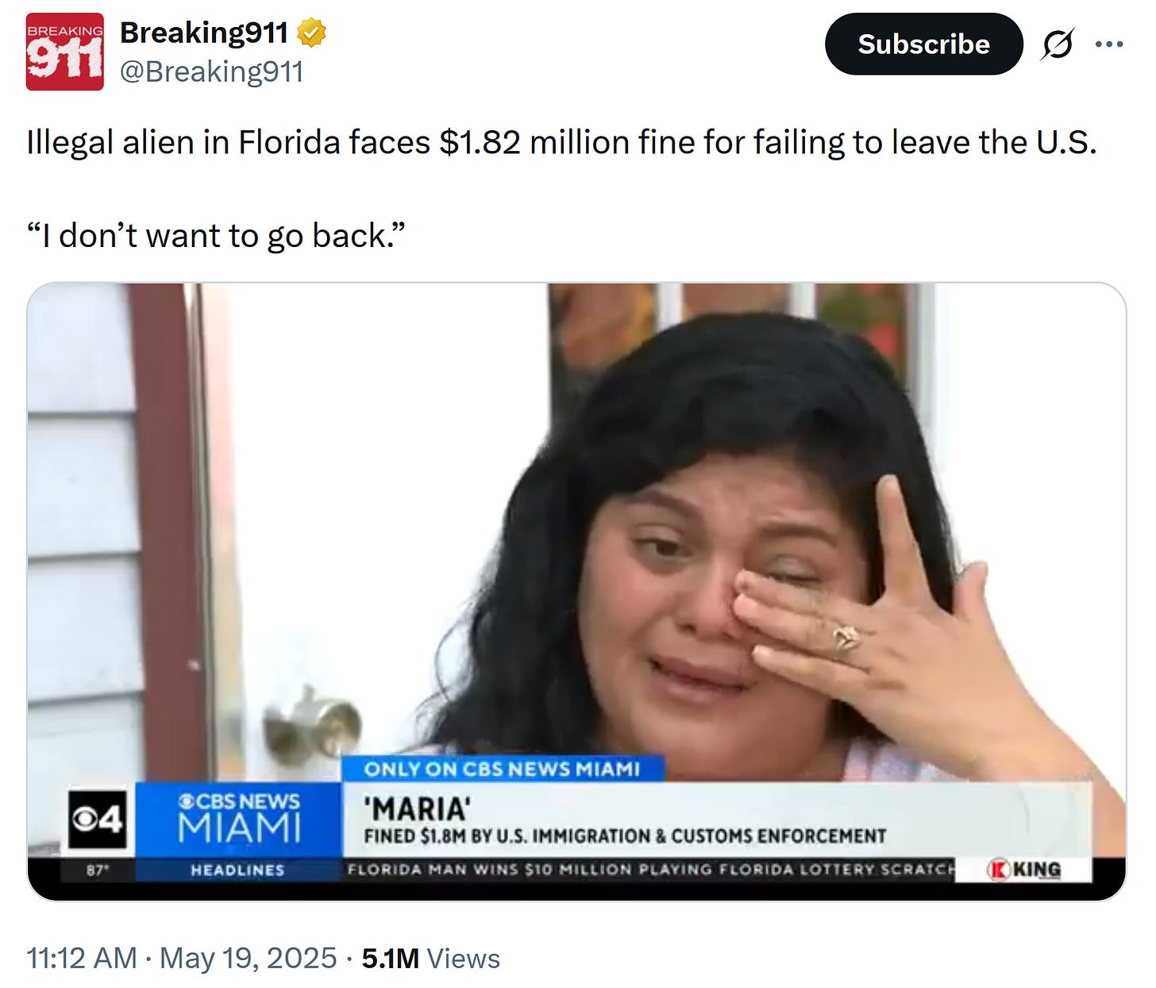The width and height of the screenshot is (1156, 988).
Task: Click the gold verified badge
Action: 311,33
